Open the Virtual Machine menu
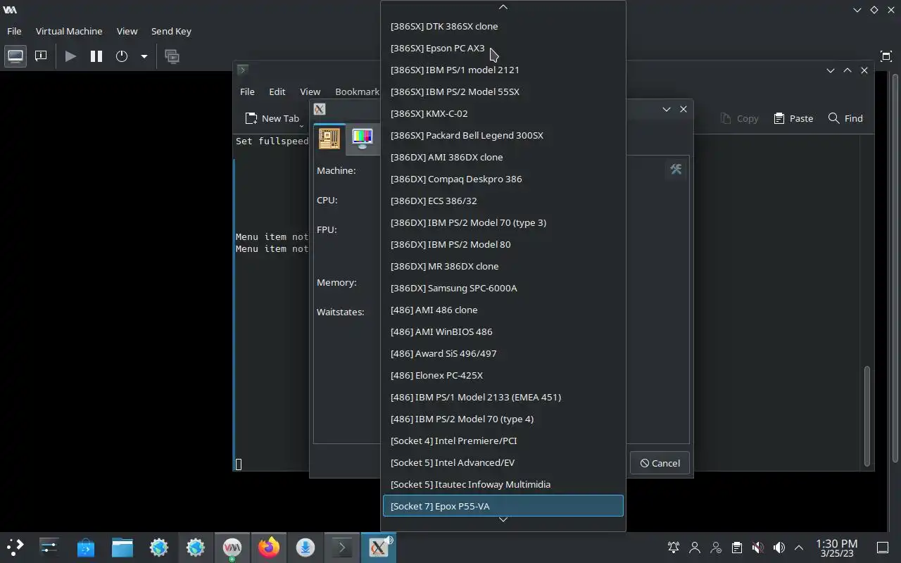901x563 pixels. [69, 31]
